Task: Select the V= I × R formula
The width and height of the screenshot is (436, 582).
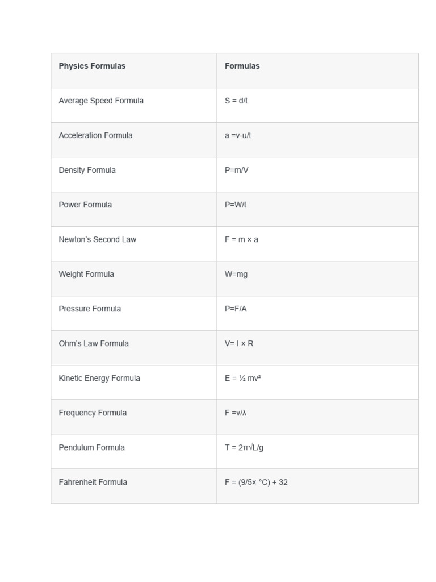Action: pyautogui.click(x=239, y=343)
